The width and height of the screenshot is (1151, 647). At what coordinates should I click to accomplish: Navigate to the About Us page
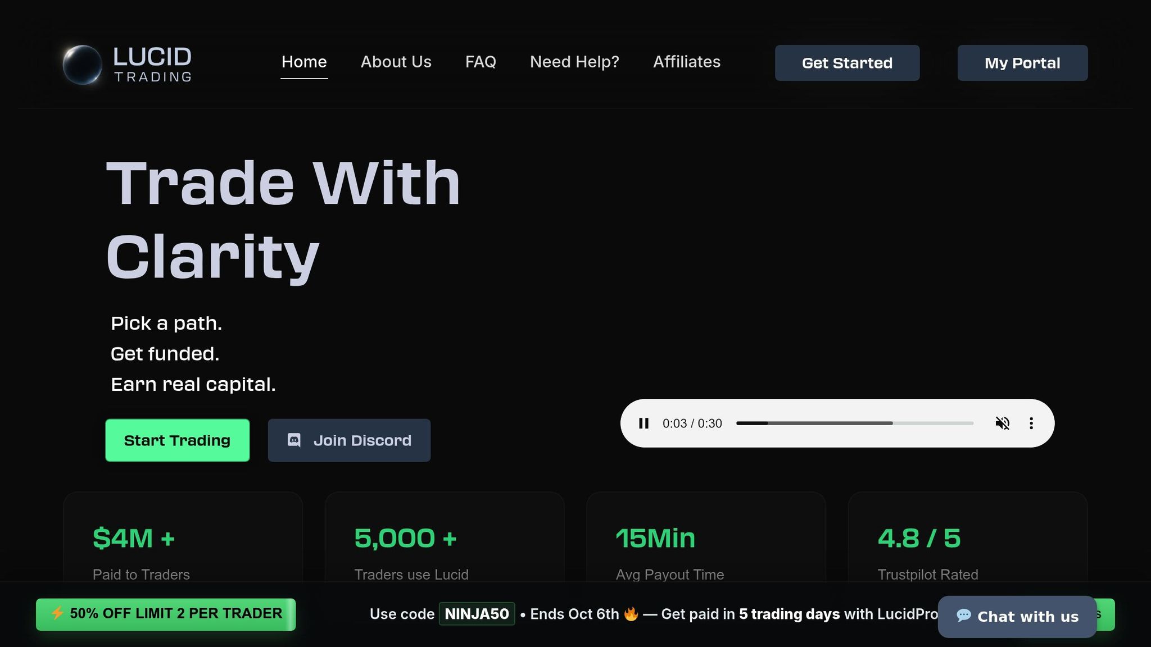coord(396,62)
